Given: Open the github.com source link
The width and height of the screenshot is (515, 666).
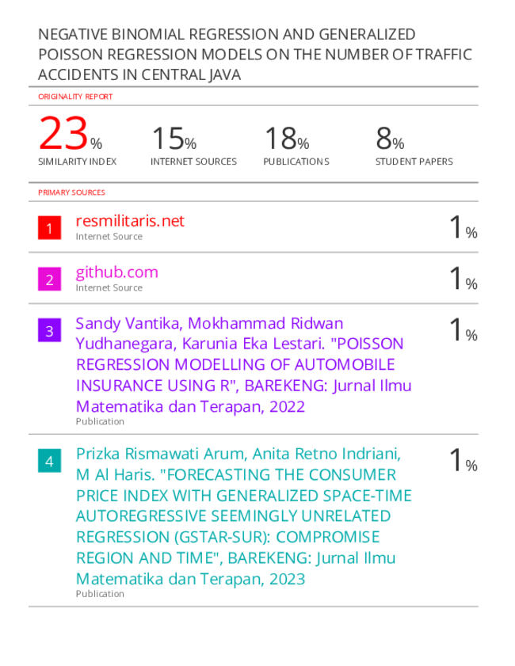Looking at the screenshot, I should [116, 272].
